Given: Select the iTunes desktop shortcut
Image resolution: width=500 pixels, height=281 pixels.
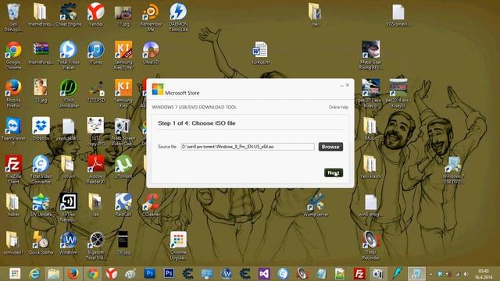Looking at the screenshot, I should pos(95,53).
